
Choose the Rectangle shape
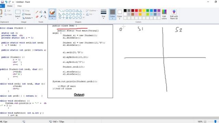click(x=70, y=11)
